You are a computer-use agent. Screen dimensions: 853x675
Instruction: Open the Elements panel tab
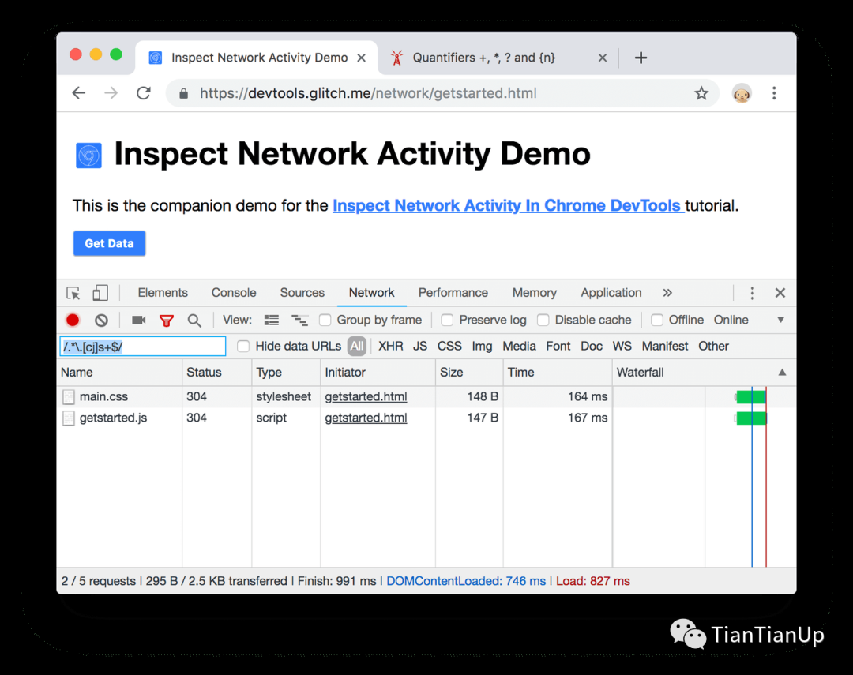(x=163, y=293)
